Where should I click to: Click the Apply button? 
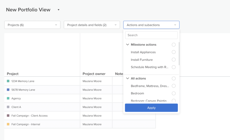point(151,108)
